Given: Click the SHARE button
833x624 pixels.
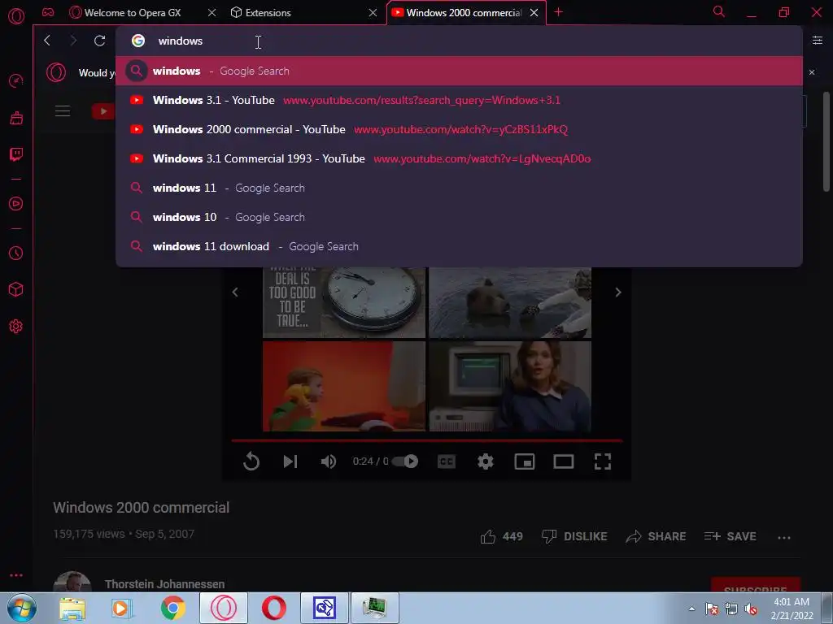Looking at the screenshot, I should point(656,536).
